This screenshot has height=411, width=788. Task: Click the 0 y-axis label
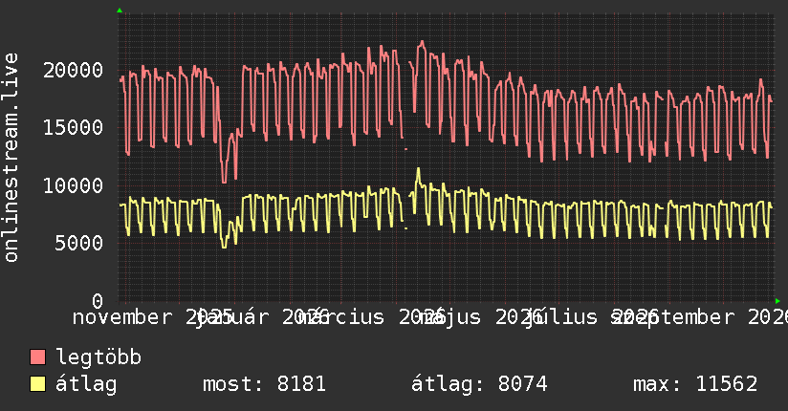[98, 301]
